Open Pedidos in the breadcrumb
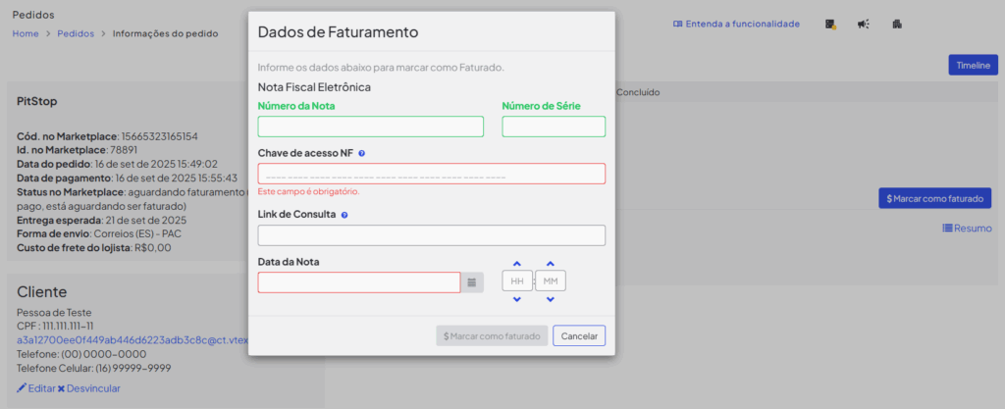The height and width of the screenshot is (409, 1005). pos(76,33)
